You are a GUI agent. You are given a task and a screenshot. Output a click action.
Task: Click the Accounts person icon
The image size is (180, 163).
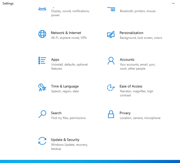click(x=111, y=61)
